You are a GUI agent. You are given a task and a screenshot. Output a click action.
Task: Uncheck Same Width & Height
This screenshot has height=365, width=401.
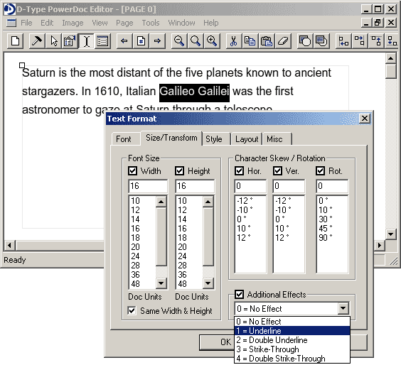[132, 310]
